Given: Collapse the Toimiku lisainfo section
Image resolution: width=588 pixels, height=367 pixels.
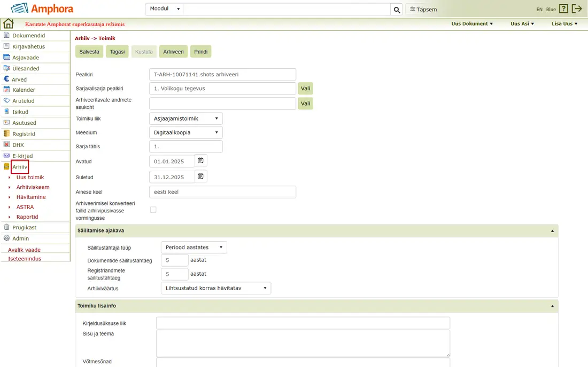Looking at the screenshot, I should pos(552,306).
